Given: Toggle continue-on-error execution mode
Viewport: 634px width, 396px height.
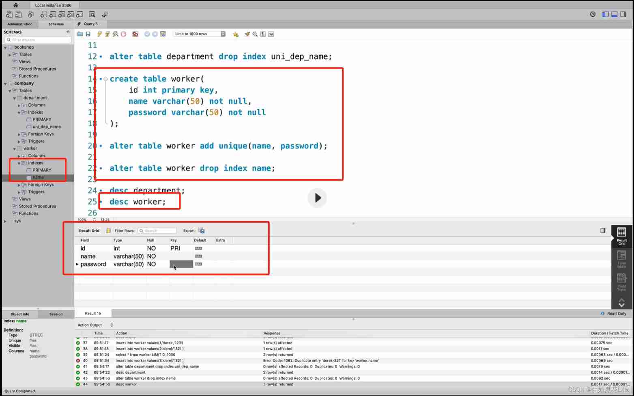Looking at the screenshot, I should point(135,34).
